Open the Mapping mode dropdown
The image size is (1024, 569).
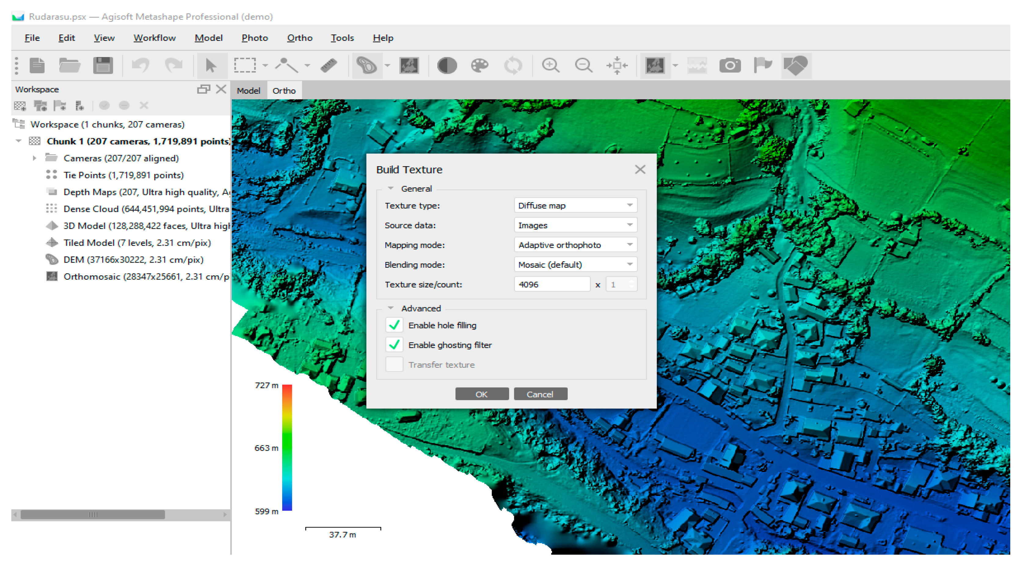575,245
